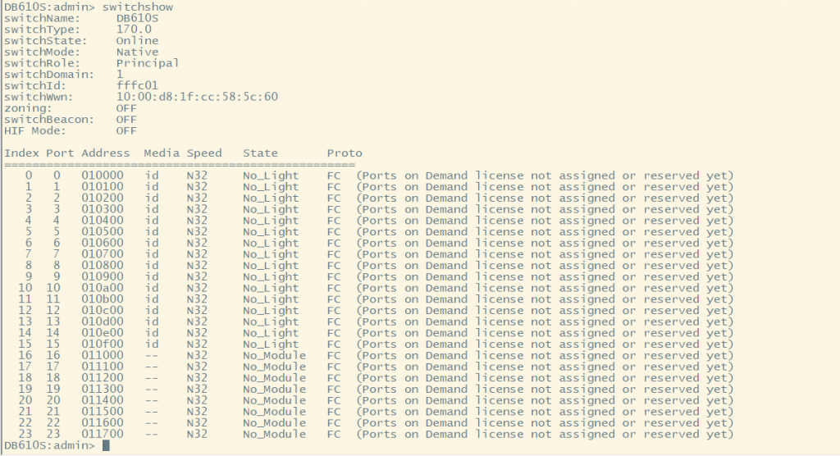The width and height of the screenshot is (840, 456).
Task: Click the Media column header
Action: pos(161,153)
